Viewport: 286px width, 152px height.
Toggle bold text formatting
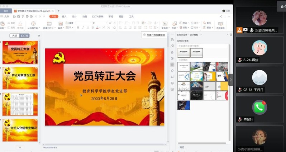click(x=78, y=28)
